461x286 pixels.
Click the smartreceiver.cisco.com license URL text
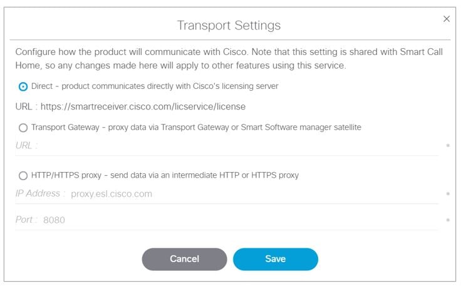(143, 106)
